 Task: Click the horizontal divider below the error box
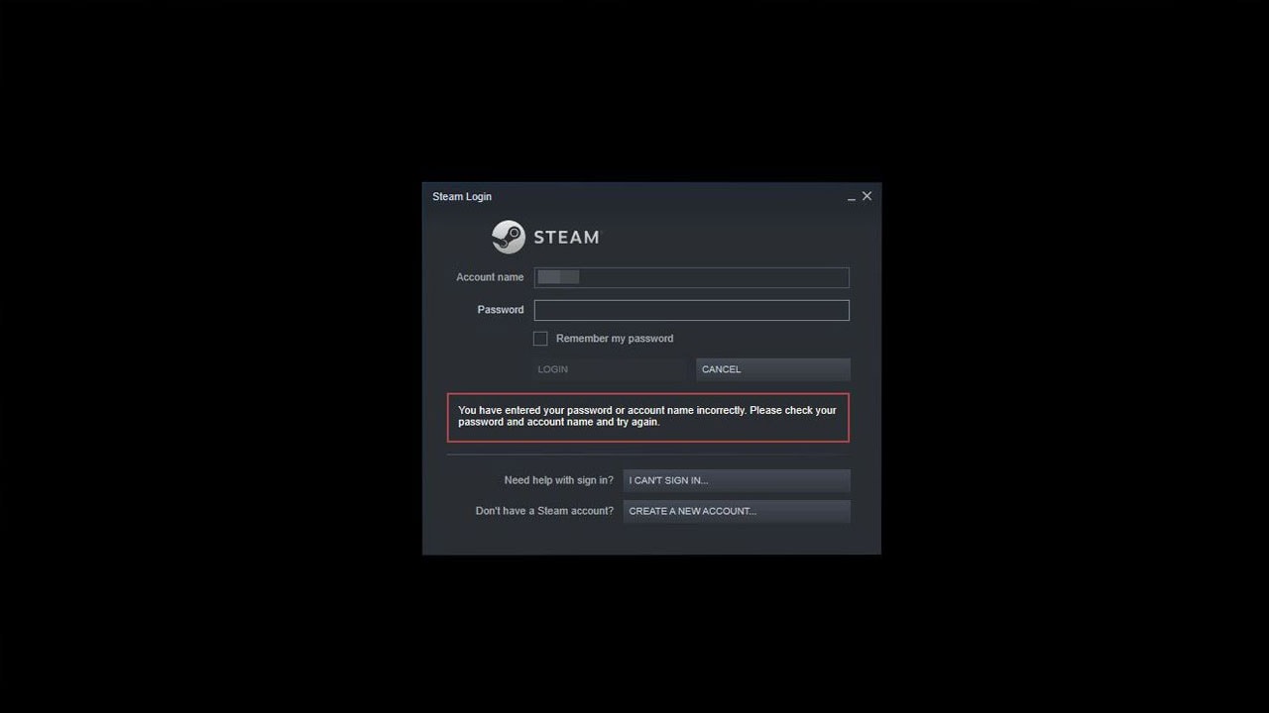click(x=648, y=456)
